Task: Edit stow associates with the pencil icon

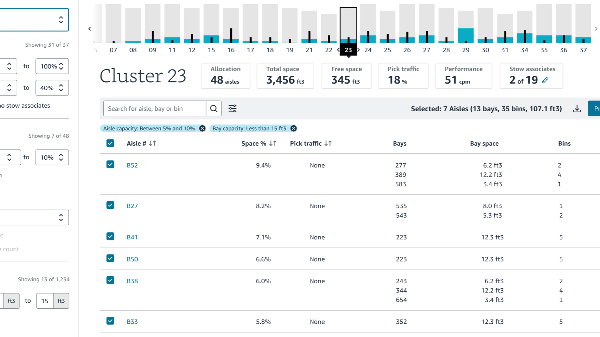Action: [545, 80]
